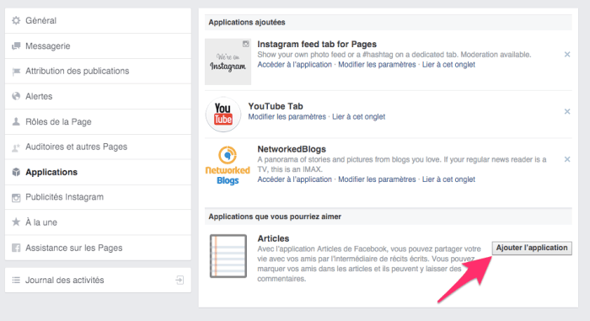Click the list icon beside Journal des activités
The width and height of the screenshot is (590, 321).
[16, 280]
